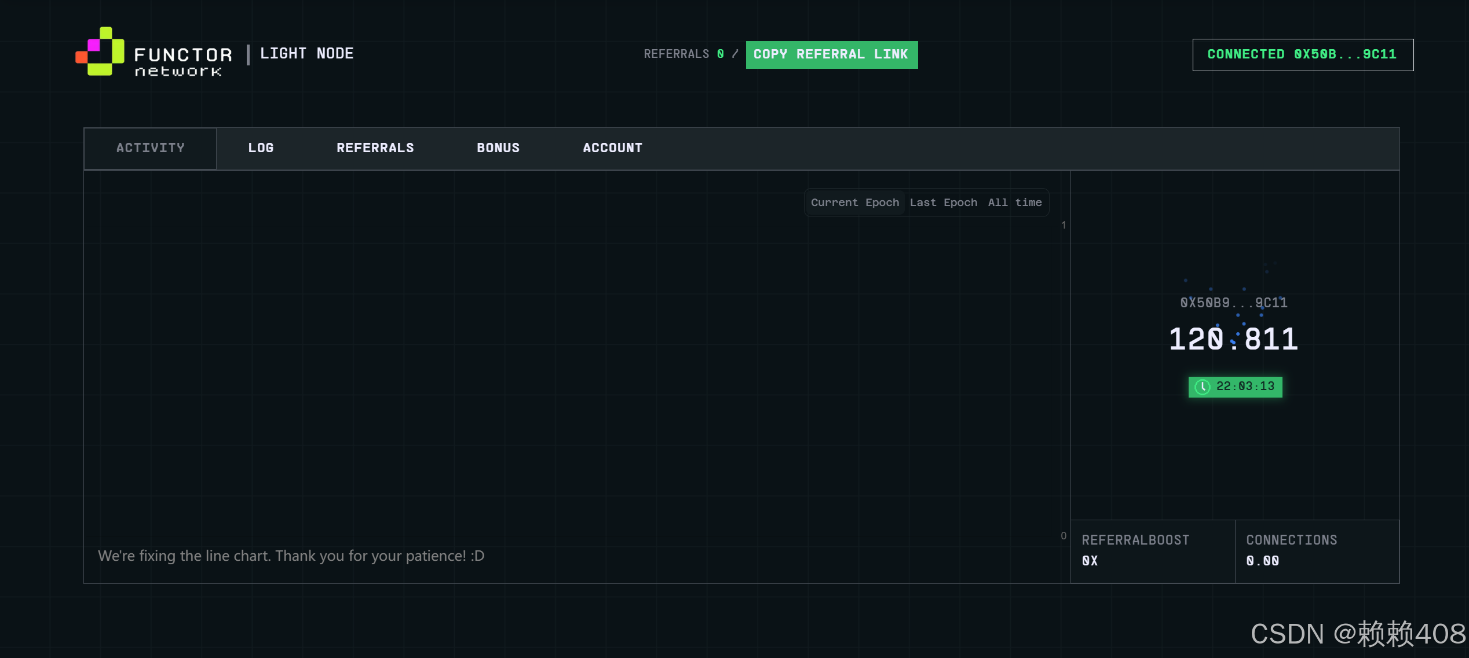Viewport: 1469px width, 658px height.
Task: Click the clock icon in the timer badge
Action: 1202,387
